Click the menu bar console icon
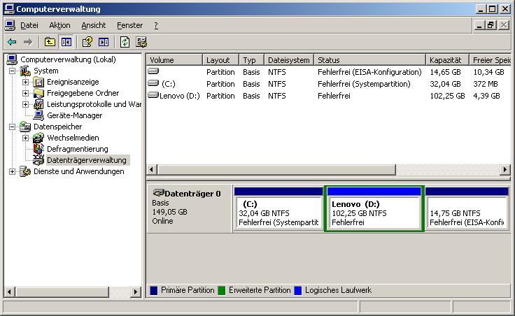The height and width of the screenshot is (316, 515). [10, 25]
